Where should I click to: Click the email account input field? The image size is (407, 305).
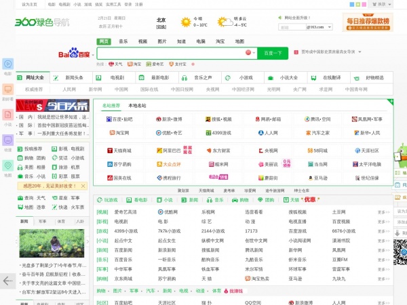pyautogui.click(x=292, y=27)
